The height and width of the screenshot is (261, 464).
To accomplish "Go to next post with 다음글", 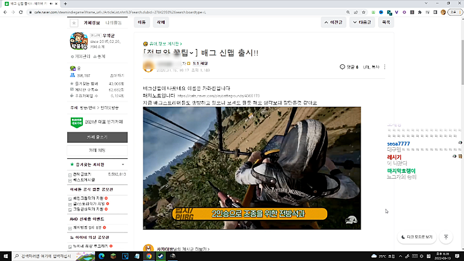I will [362, 22].
